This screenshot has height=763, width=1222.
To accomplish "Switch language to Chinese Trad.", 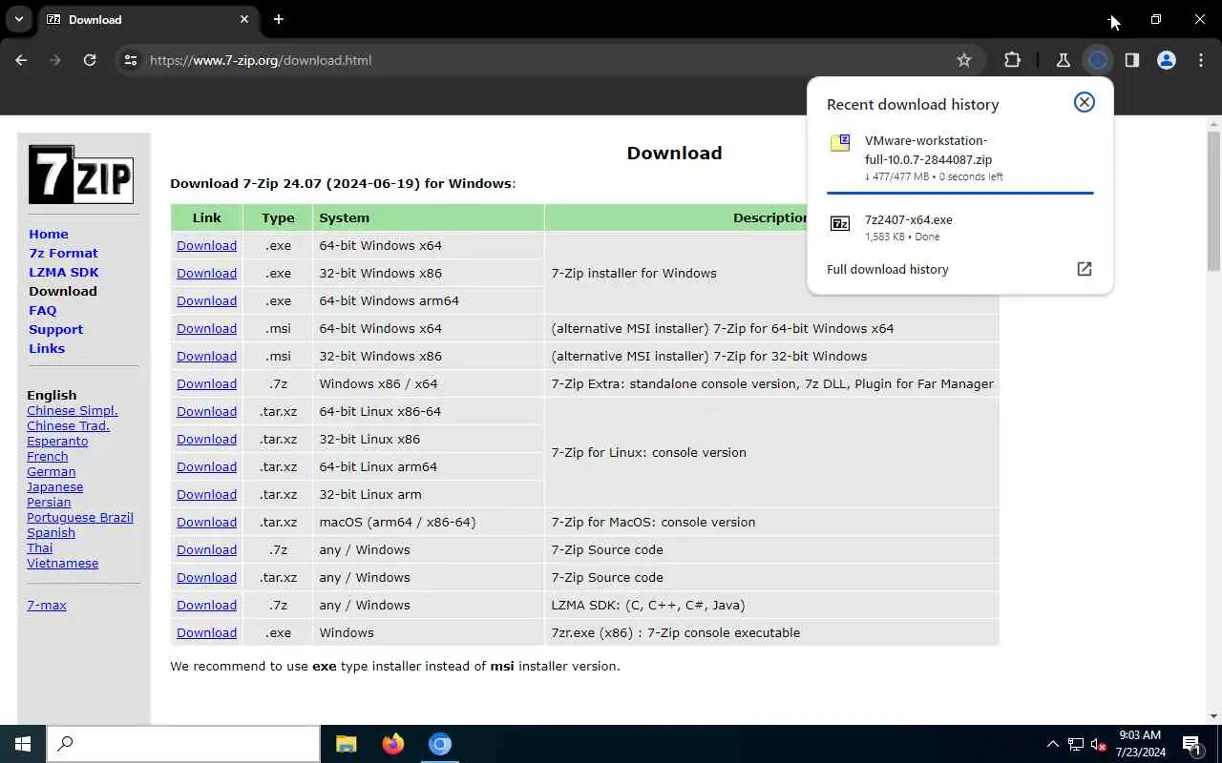I will pos(68,425).
